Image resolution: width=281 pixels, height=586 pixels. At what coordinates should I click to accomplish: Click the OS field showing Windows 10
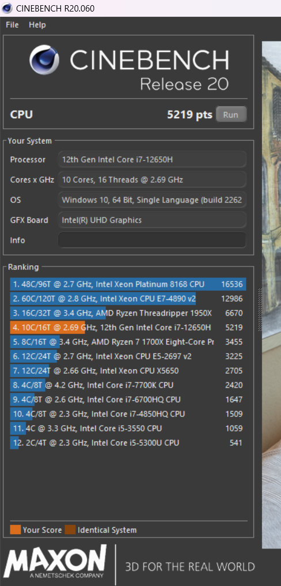pos(152,200)
